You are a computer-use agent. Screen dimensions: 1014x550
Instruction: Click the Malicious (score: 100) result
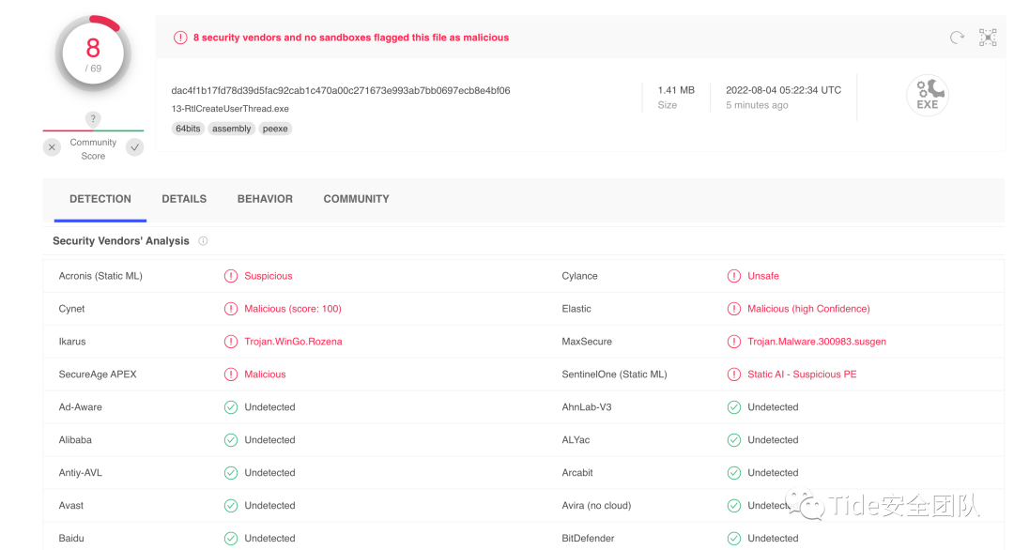tap(293, 309)
